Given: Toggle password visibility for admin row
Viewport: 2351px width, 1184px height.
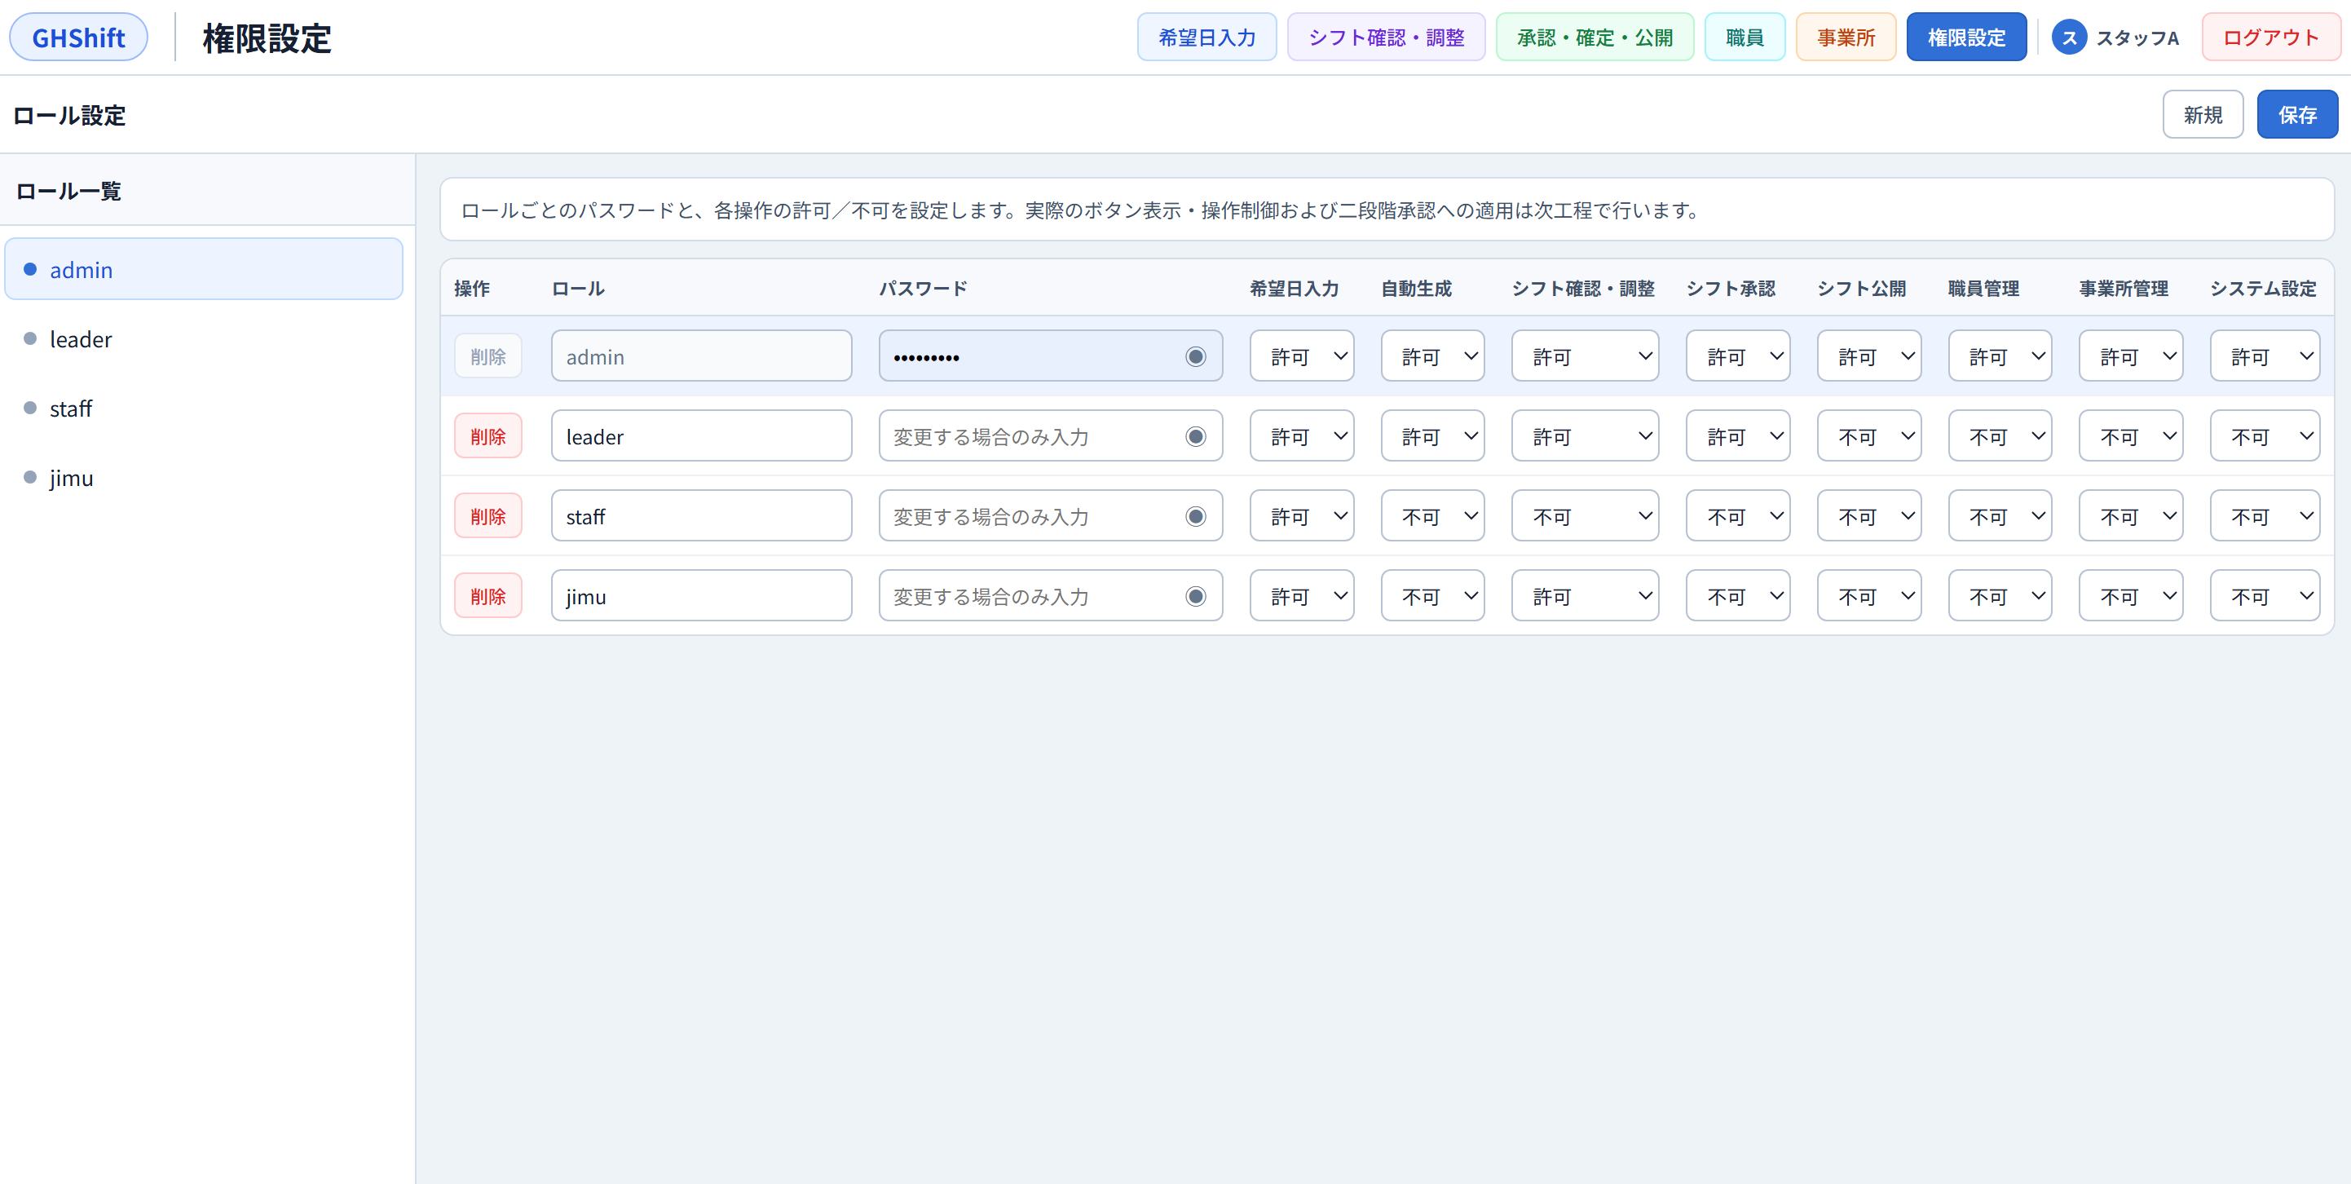Looking at the screenshot, I should coord(1196,356).
